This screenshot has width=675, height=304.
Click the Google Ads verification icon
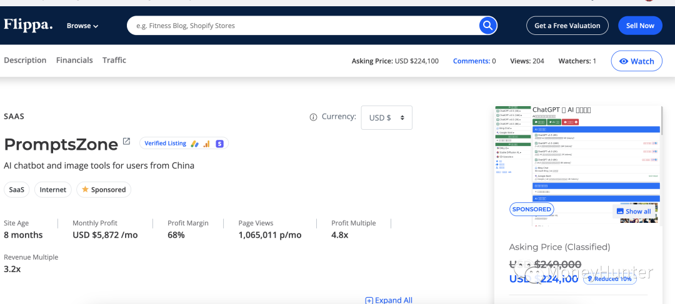(195, 144)
